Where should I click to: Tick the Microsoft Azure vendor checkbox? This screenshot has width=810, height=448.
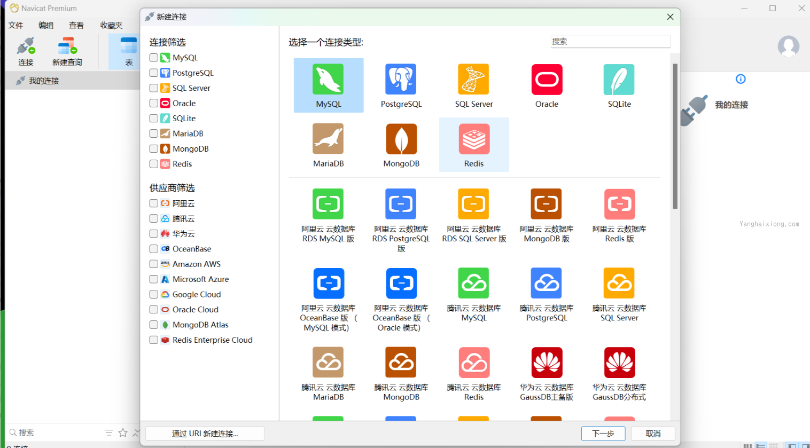click(154, 279)
